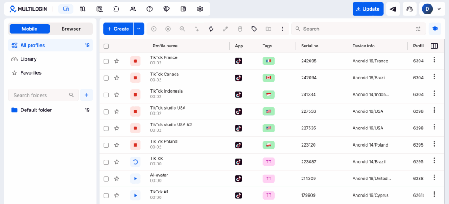This screenshot has height=204, width=449.
Task: Focus the profile Search field
Action: click(x=358, y=29)
